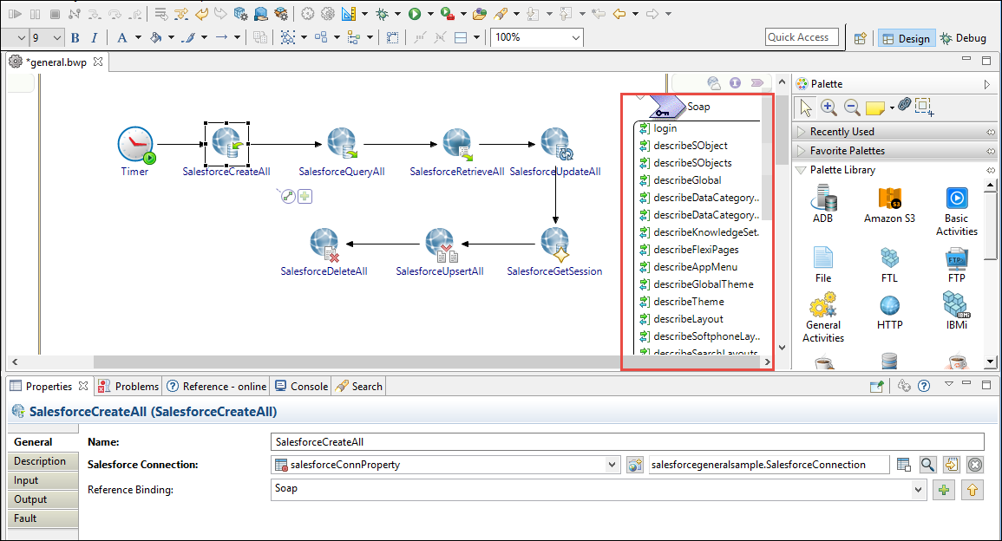Select the SalesforceGetSession activity

pos(554,244)
